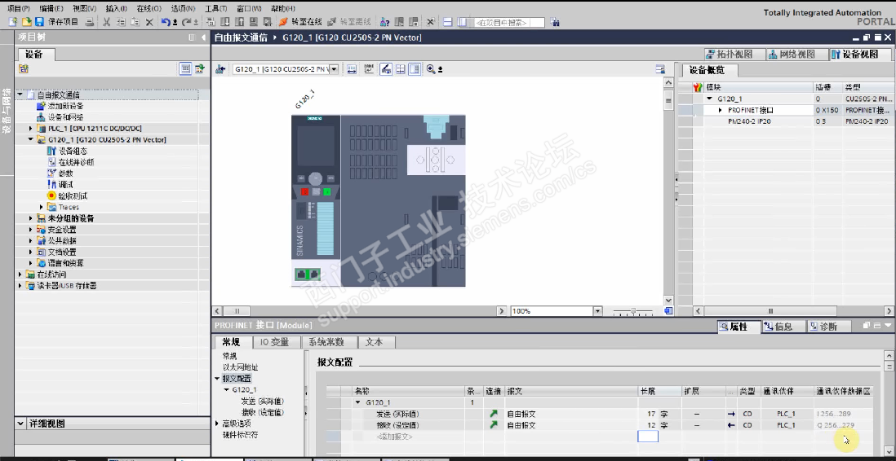Open the 在线(O) menu

tap(149, 9)
